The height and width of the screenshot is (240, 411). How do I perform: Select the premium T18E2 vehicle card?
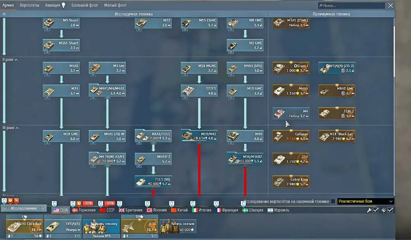coord(337,114)
